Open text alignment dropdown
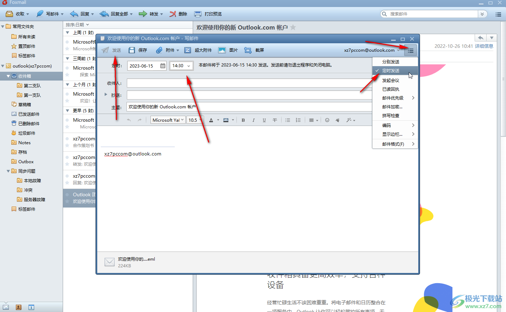The image size is (506, 312). 313,120
